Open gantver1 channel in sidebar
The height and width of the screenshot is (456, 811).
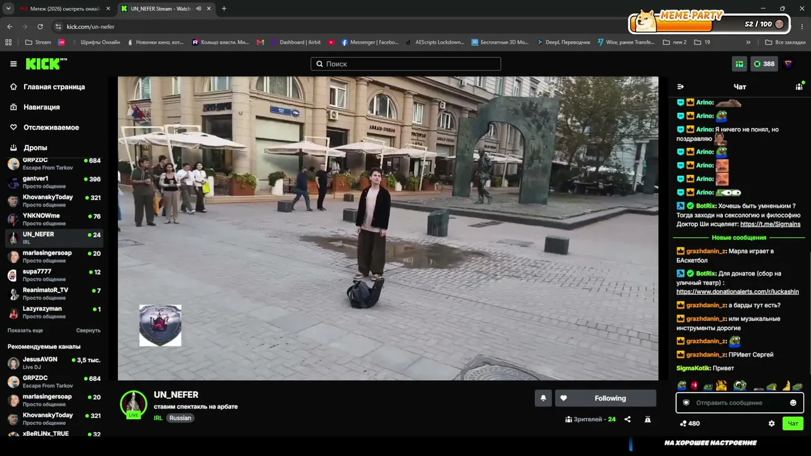(54, 182)
